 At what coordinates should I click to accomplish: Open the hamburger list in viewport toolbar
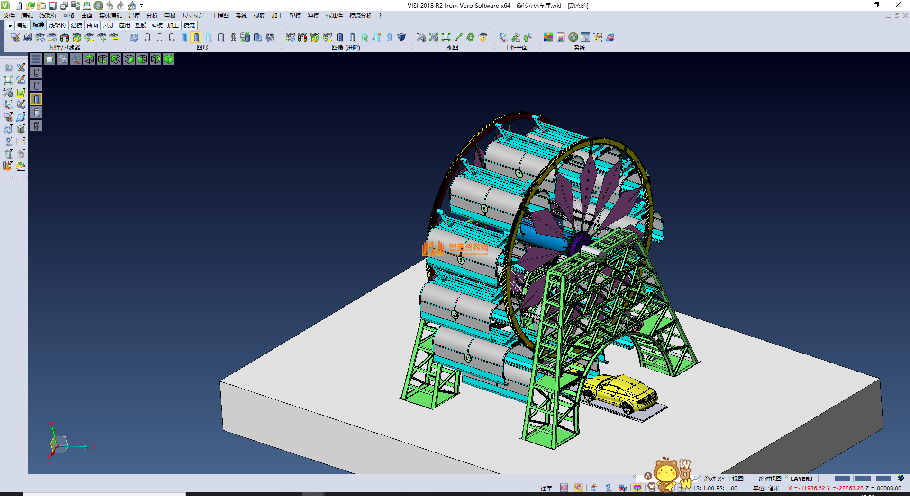(36, 59)
